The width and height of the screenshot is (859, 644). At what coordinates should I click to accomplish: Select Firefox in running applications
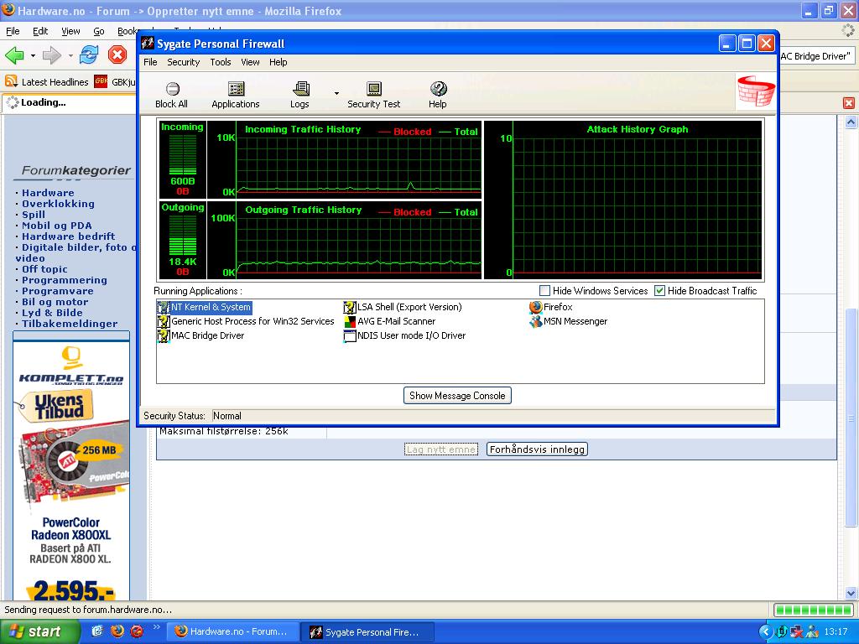tap(557, 307)
